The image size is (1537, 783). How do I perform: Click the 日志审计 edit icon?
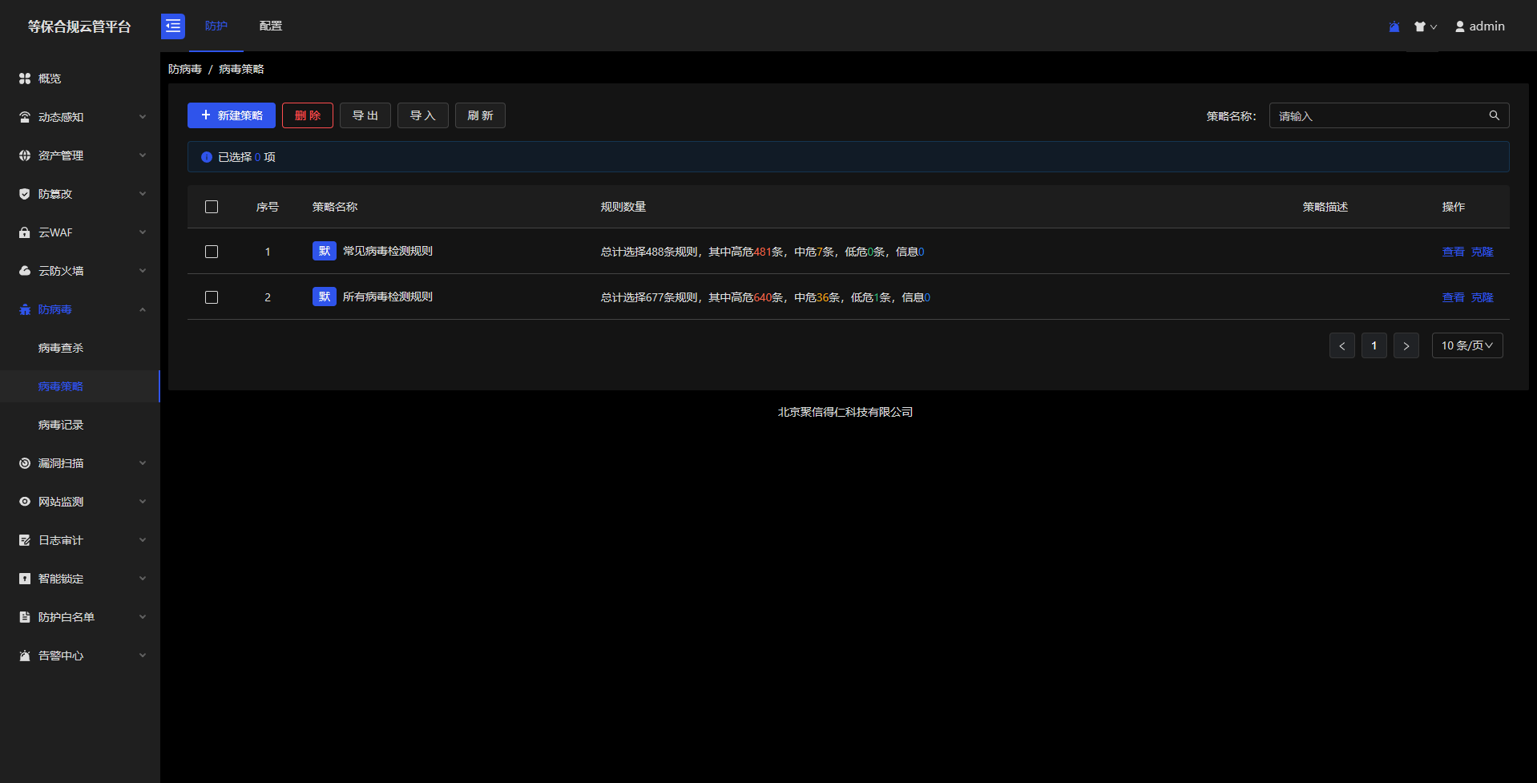coord(25,540)
